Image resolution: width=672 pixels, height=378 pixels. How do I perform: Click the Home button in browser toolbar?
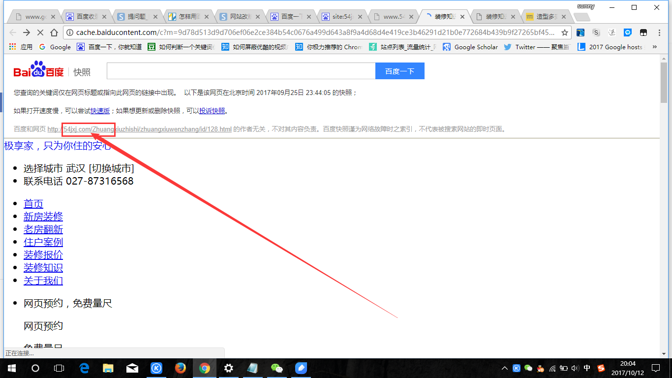54,32
